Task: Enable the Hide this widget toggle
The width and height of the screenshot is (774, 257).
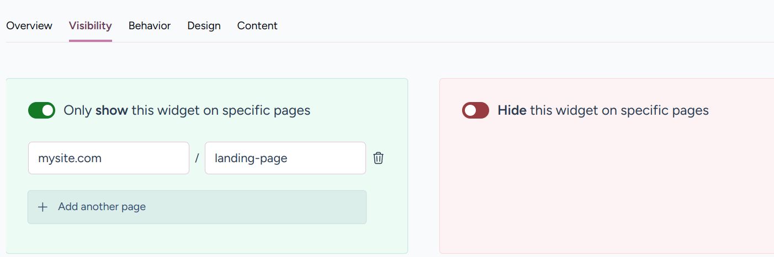Action: tap(475, 110)
